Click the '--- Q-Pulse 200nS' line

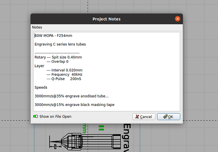tap(64, 79)
